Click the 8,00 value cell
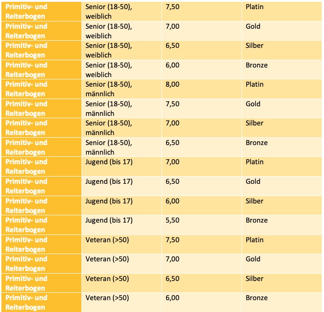The width and height of the screenshot is (324, 312). pyautogui.click(x=173, y=85)
